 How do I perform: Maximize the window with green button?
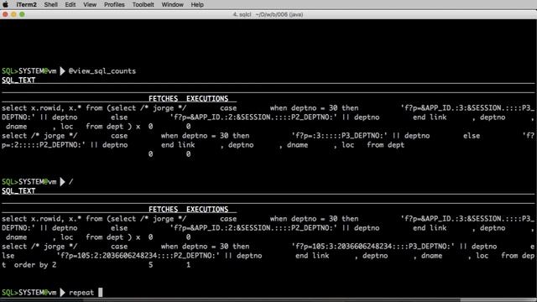click(x=22, y=14)
